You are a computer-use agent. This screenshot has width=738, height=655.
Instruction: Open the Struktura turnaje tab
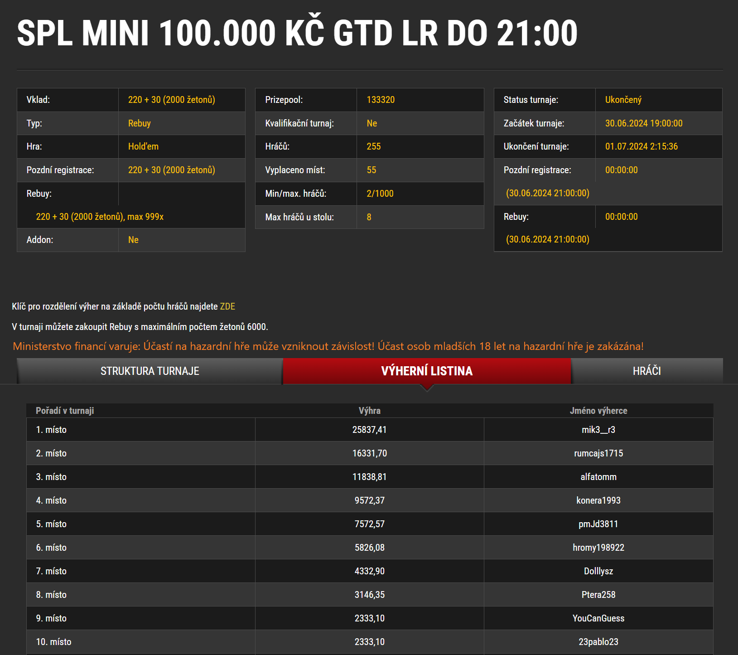point(150,371)
